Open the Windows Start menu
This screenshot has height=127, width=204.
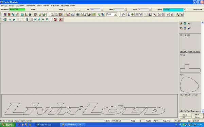coord(7,125)
